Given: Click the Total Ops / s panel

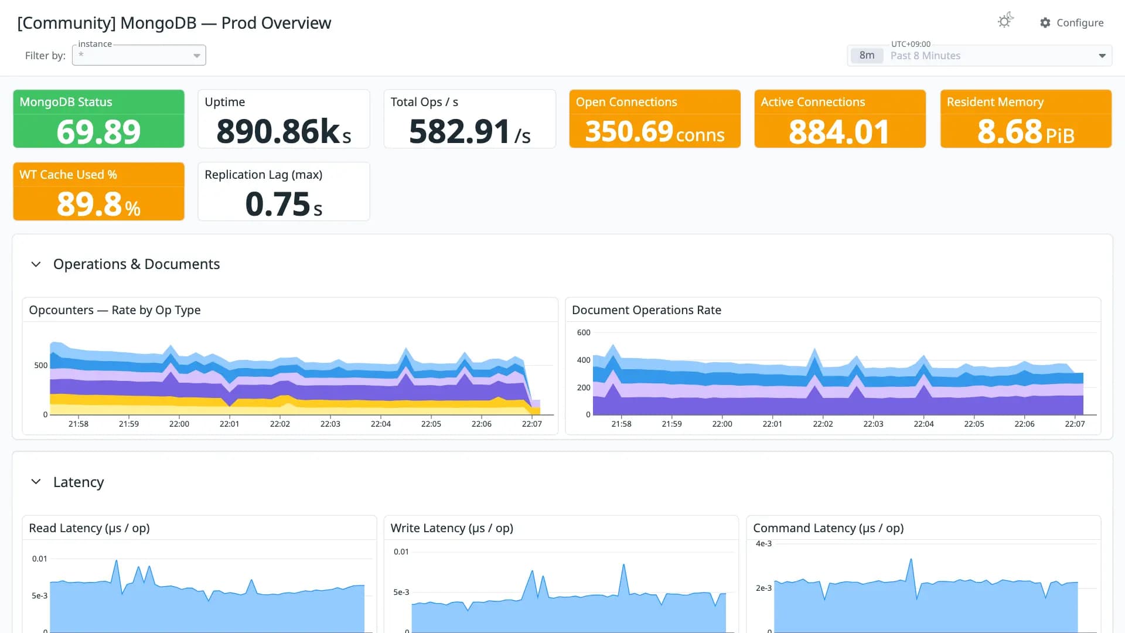Looking at the screenshot, I should [469, 118].
